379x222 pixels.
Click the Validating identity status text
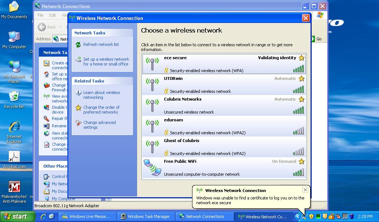click(x=277, y=58)
